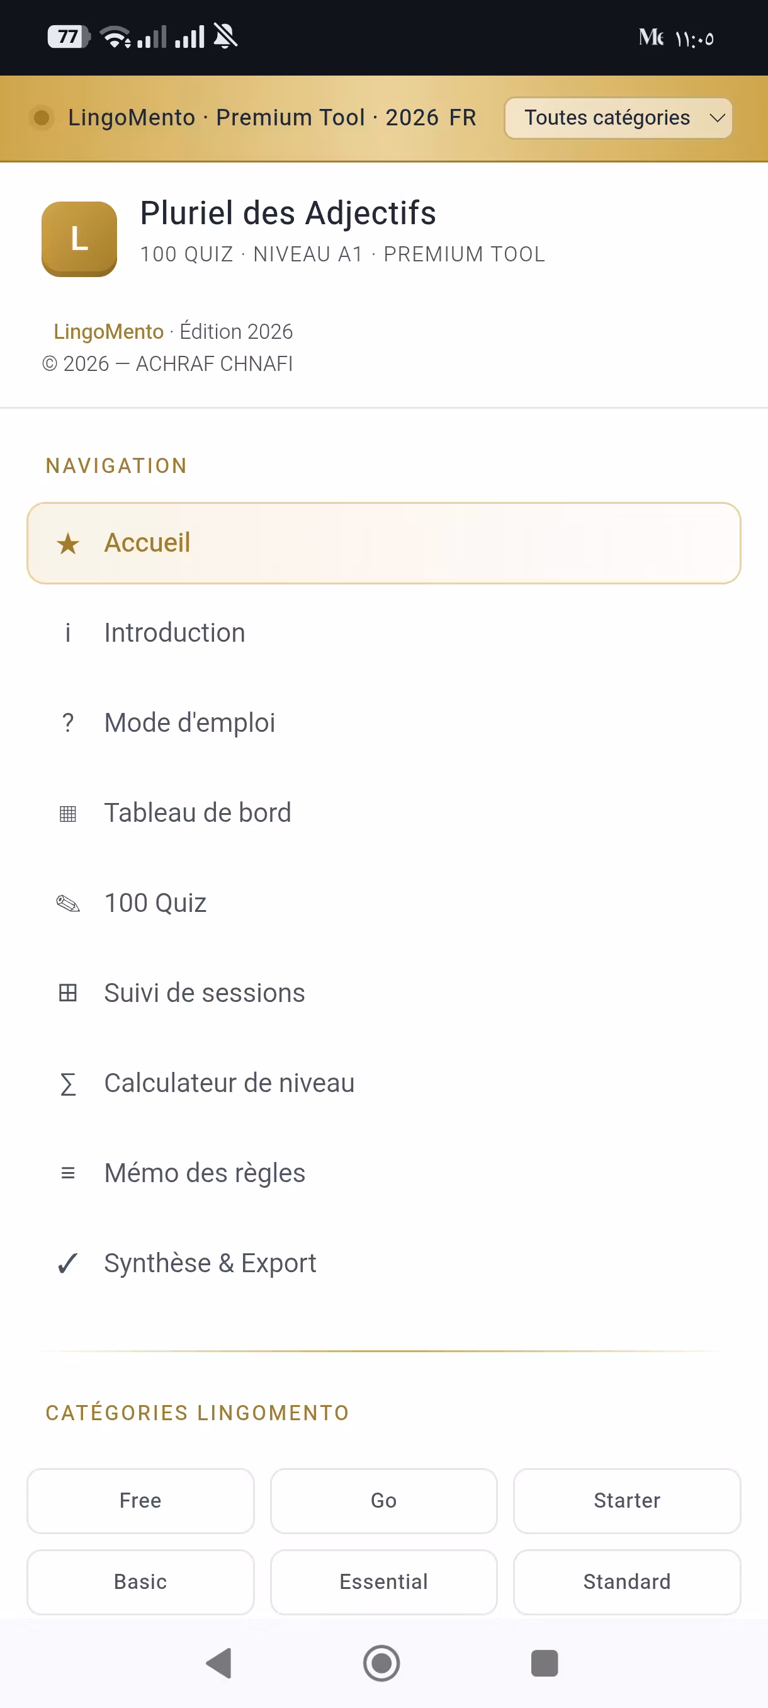Viewport: 768px width, 1708px height.
Task: Click the grid icon for Tableau de bord
Action: [x=67, y=813]
